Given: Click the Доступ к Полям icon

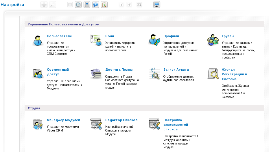Looking at the screenshot, I should (x=96, y=74).
